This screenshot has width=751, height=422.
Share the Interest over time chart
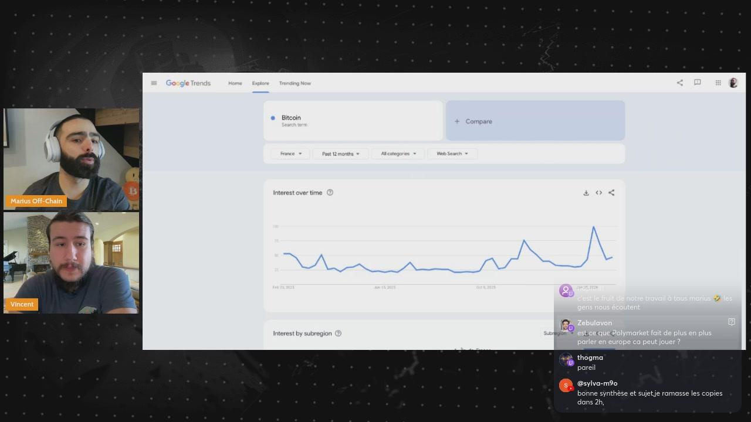point(611,193)
